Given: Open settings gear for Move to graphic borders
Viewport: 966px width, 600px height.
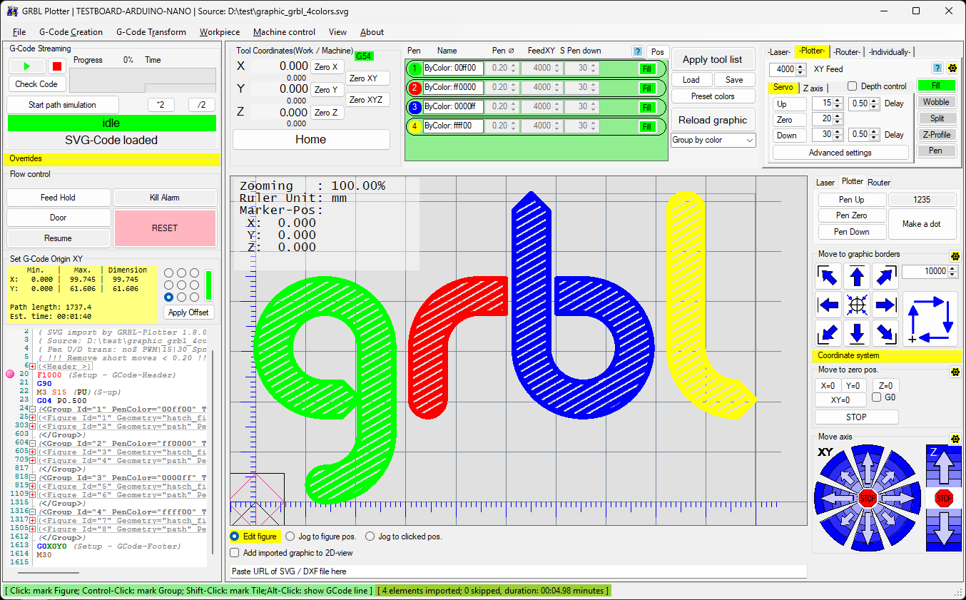Looking at the screenshot, I should click(x=955, y=256).
